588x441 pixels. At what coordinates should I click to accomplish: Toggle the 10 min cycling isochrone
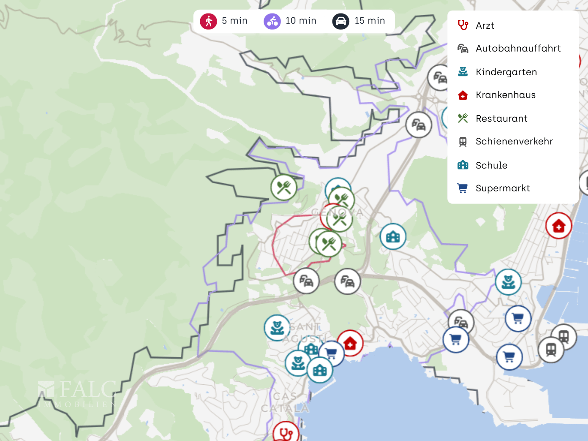(290, 21)
